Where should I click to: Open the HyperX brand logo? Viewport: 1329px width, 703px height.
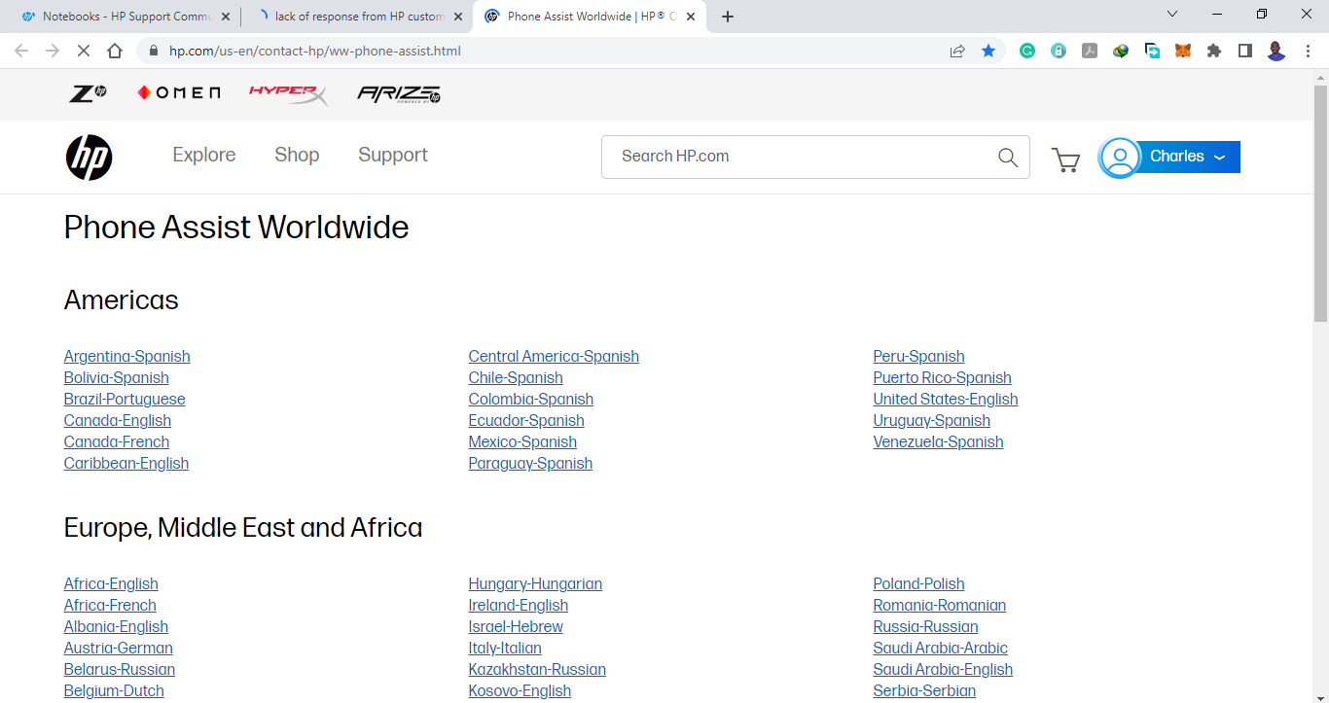tap(288, 94)
